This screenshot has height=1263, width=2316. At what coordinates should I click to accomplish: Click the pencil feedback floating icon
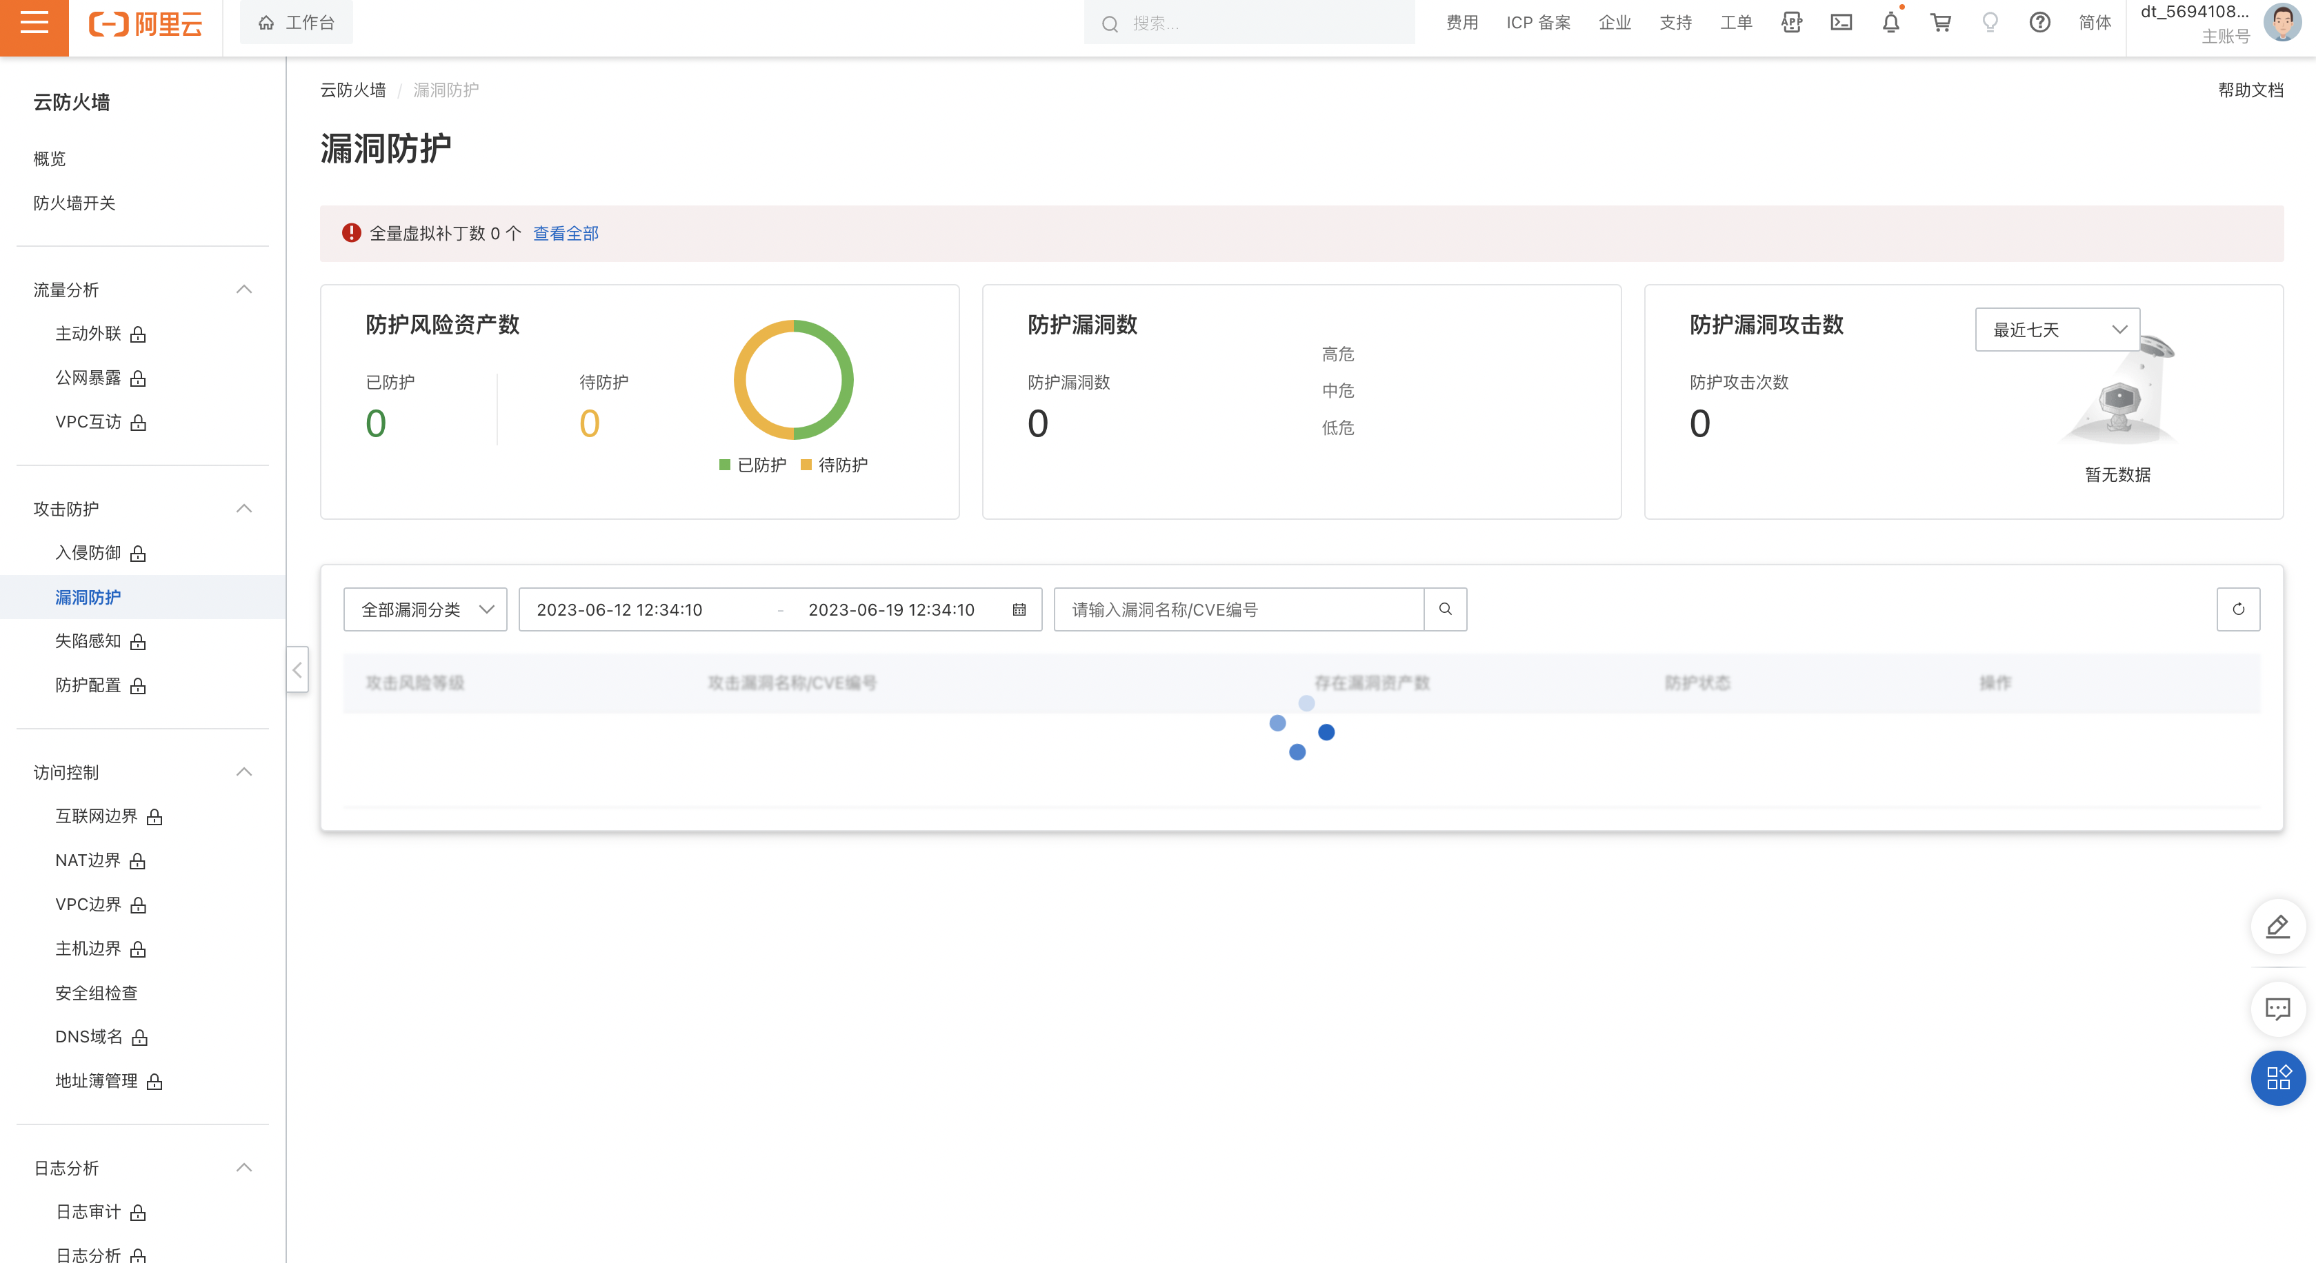click(x=2278, y=927)
